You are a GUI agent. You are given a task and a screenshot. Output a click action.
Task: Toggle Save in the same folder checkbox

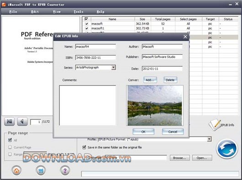[x=84, y=147]
